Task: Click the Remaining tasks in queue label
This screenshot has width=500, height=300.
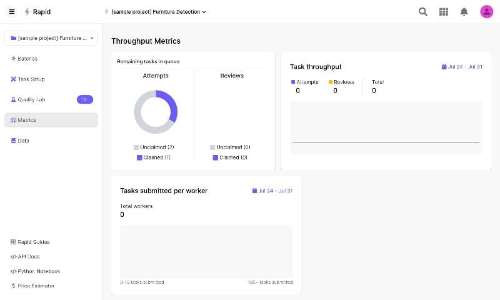Action: [148, 61]
